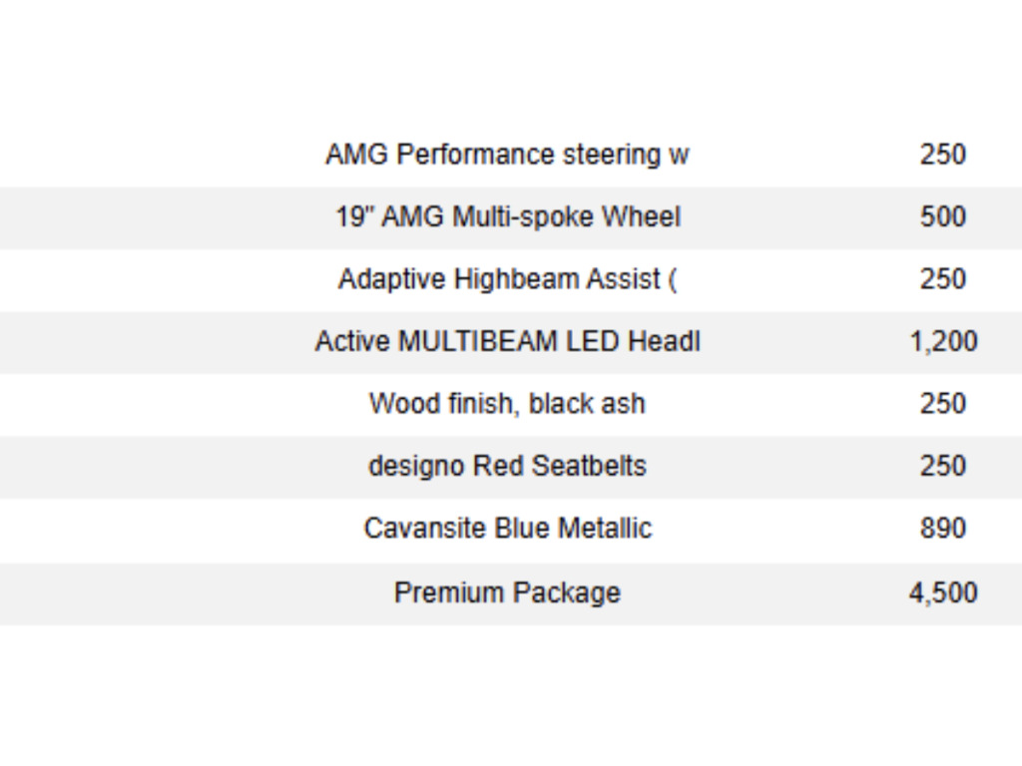Choose Cavansite Blue Metallic paint entry

[507, 529]
